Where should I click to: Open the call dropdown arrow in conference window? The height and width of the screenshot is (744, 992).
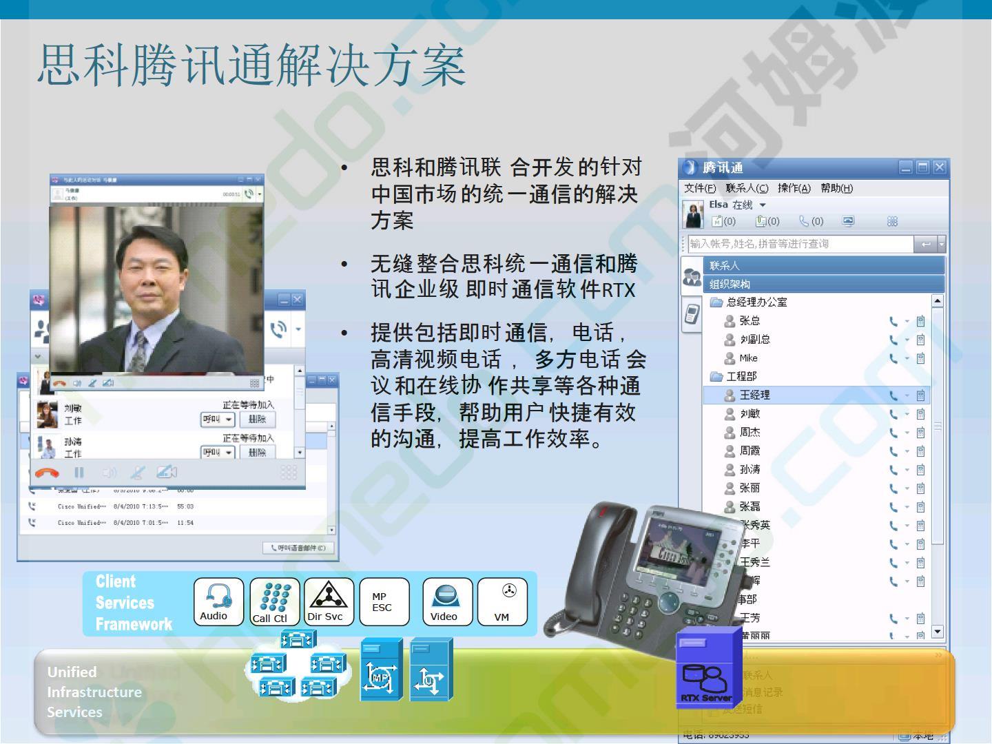point(298,329)
